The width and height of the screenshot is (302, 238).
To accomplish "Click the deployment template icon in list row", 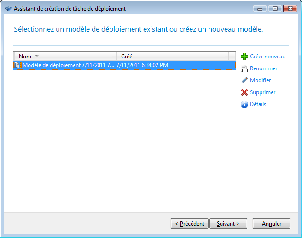I will 18,65.
